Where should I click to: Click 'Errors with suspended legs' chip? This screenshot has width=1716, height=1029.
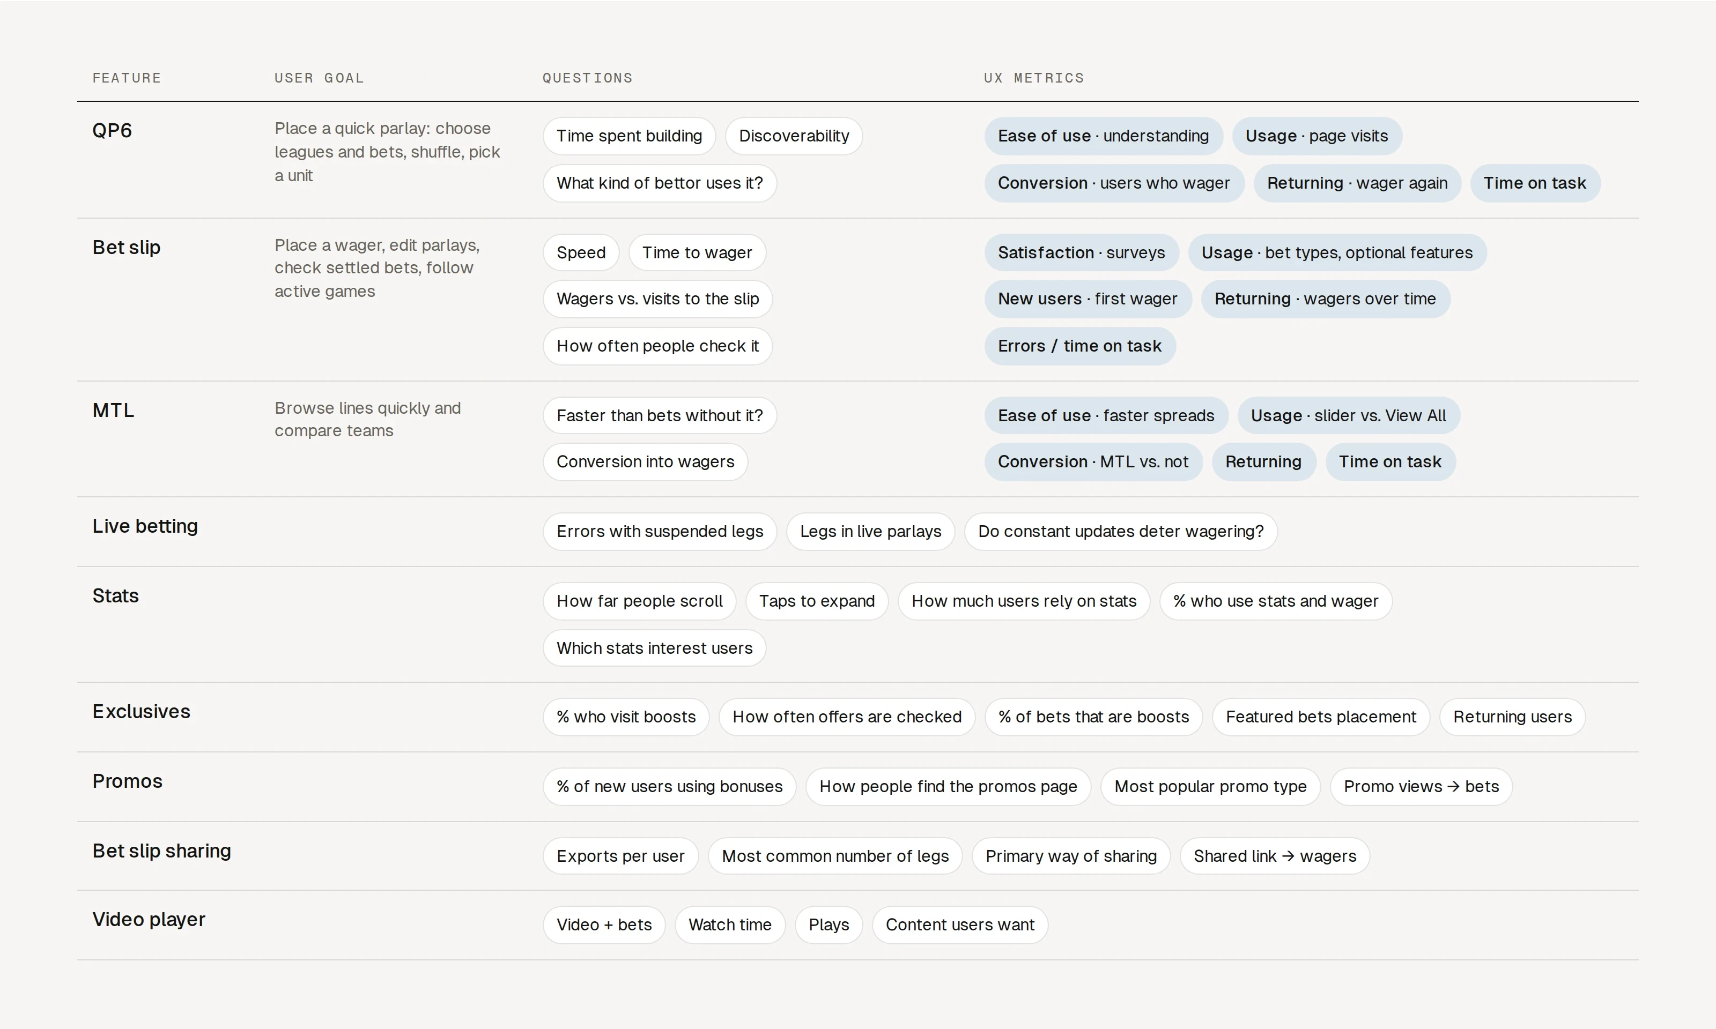click(659, 531)
